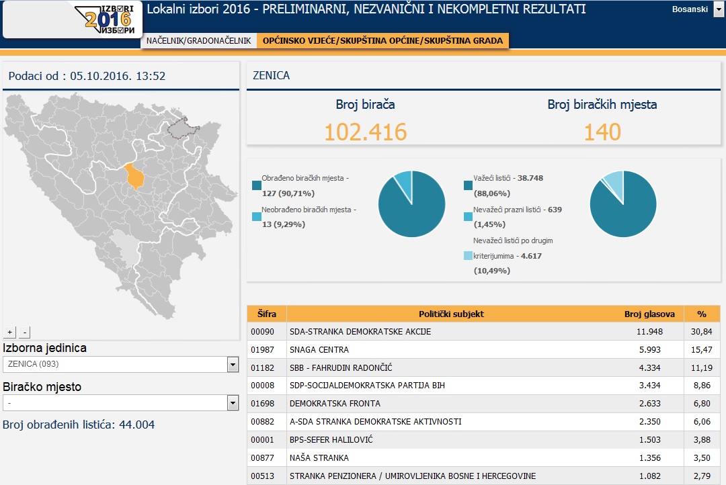Zoom in the map with plus button
This screenshot has height=485, width=726.
tap(10, 332)
